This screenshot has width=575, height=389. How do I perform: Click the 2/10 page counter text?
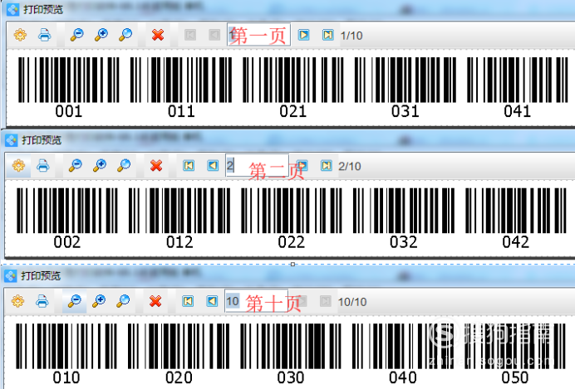[x=350, y=166]
